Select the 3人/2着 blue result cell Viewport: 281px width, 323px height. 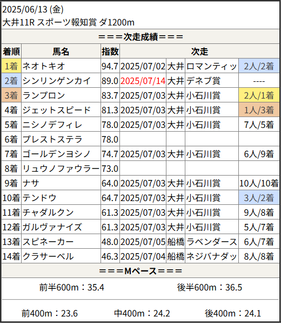259,198
